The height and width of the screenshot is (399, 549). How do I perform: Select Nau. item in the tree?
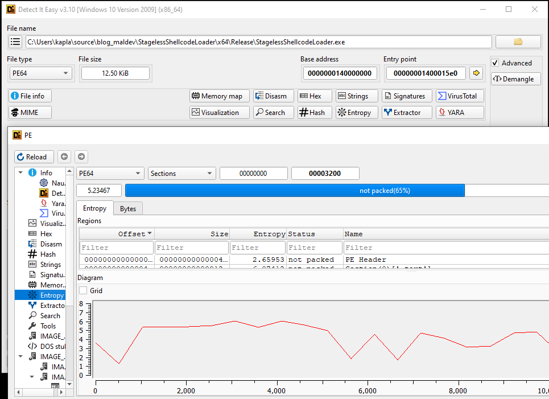pos(52,183)
